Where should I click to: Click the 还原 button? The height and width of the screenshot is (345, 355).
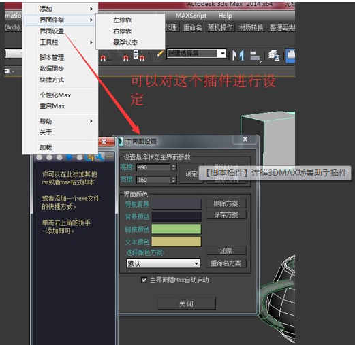coord(226,250)
